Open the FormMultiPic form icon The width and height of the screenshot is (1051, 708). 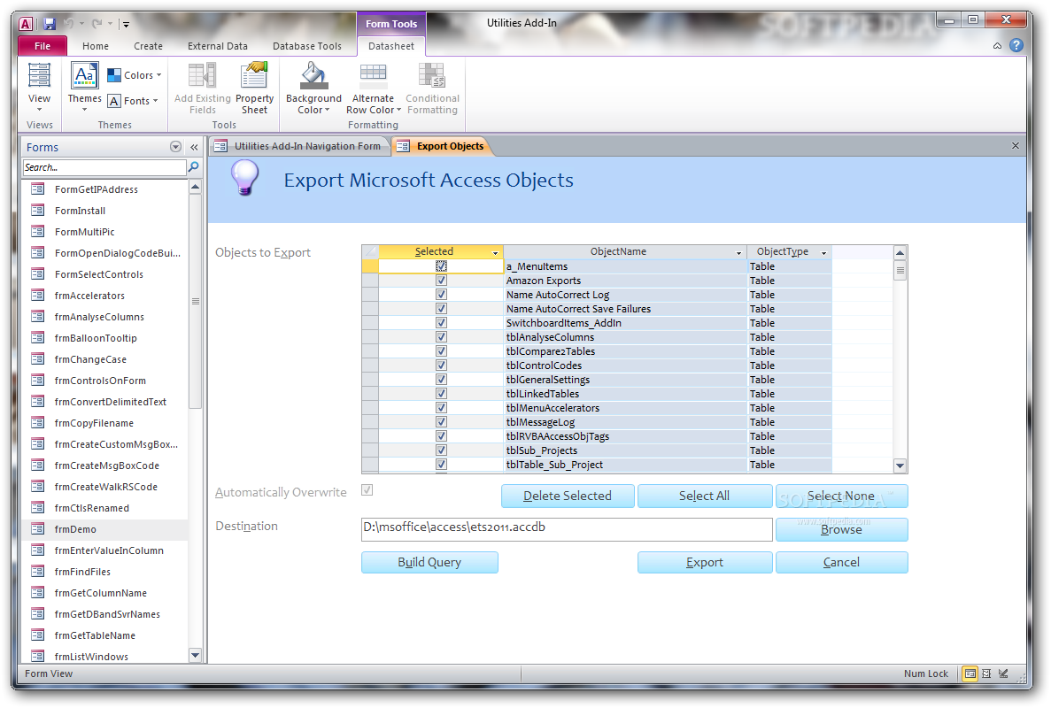pyautogui.click(x=37, y=232)
